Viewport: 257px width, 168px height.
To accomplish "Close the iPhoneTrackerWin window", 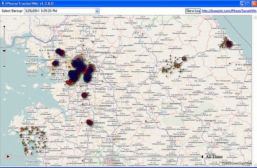I will click(x=254, y=4).
